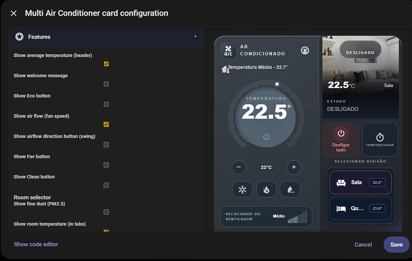Click the home thermometer icon
The height and width of the screenshot is (261, 412).
pyautogui.click(x=225, y=69)
